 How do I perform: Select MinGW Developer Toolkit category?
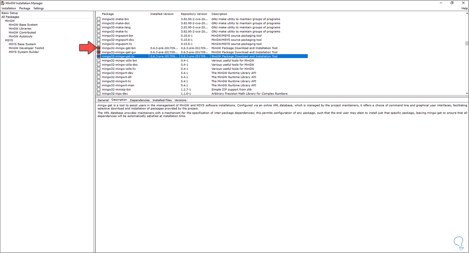tap(26, 48)
